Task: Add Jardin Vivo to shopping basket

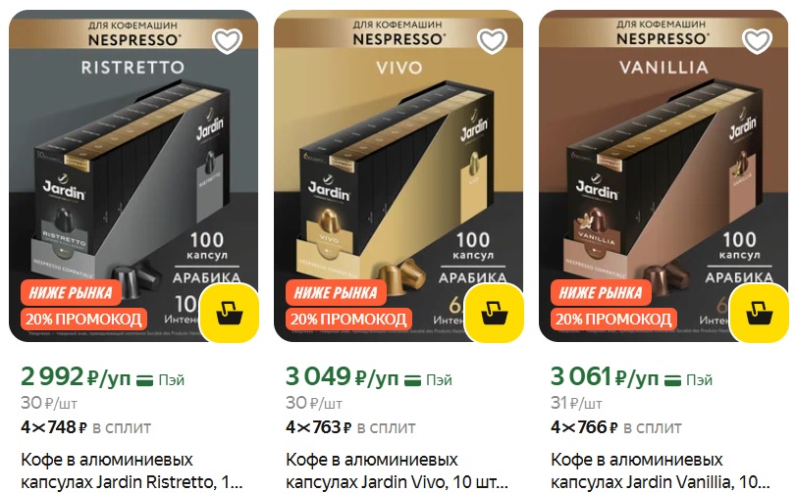Action: tap(495, 313)
